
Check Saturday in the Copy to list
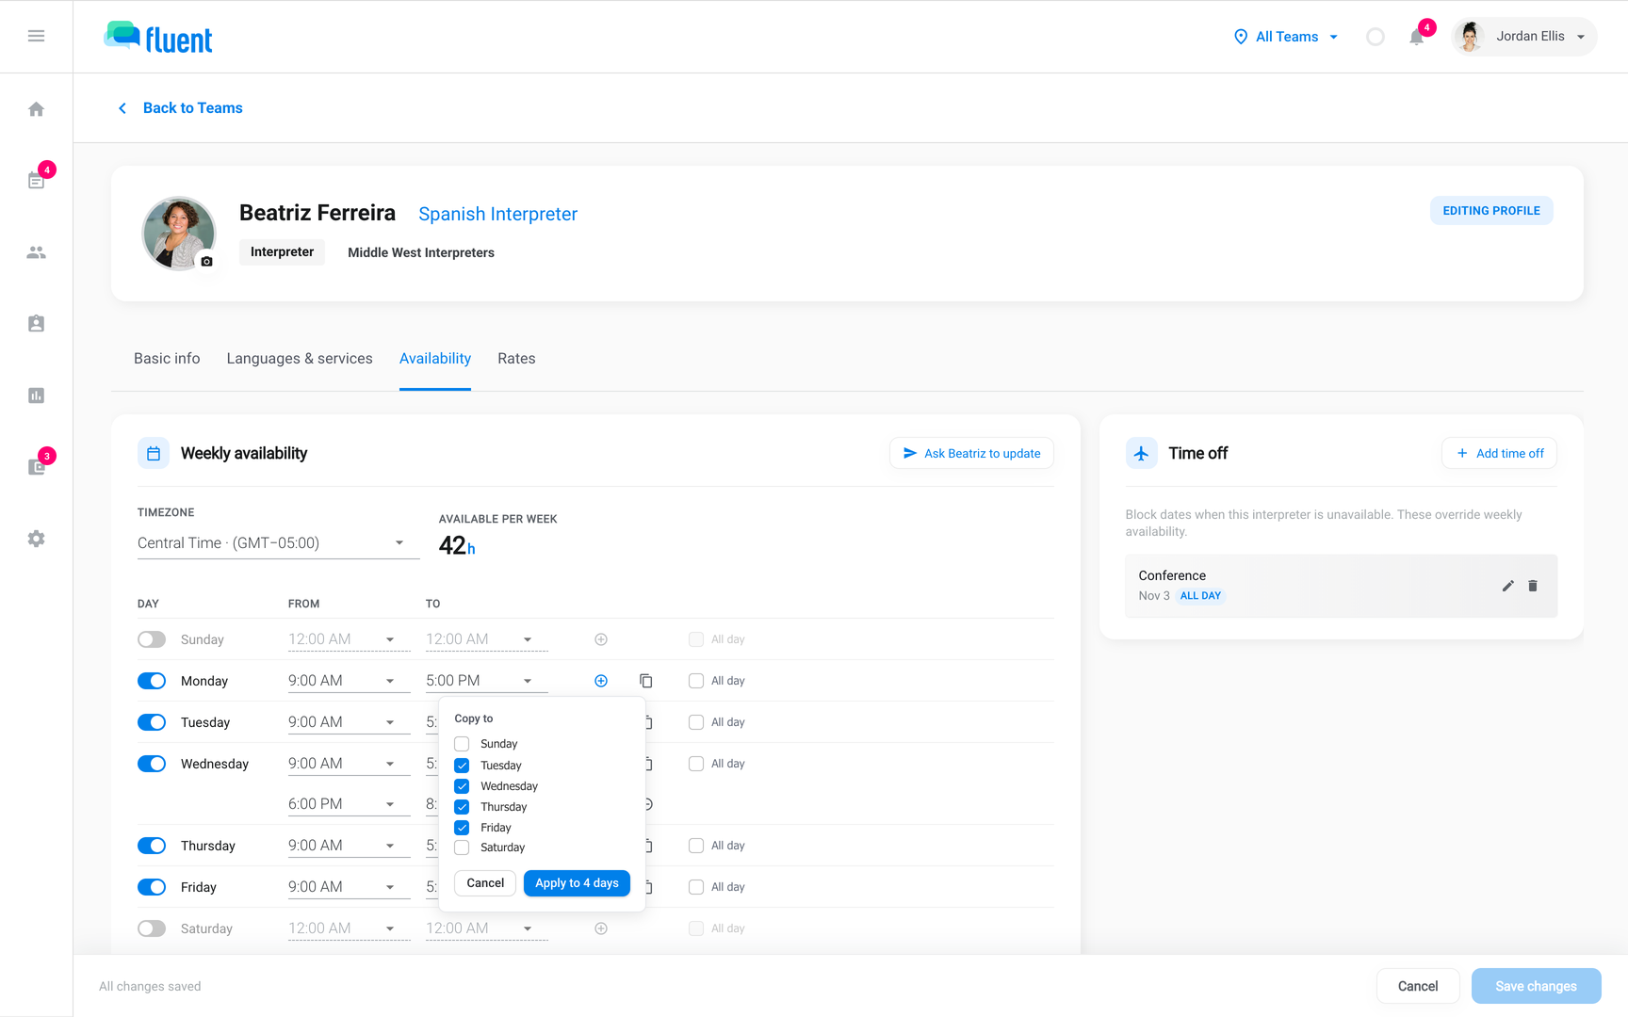[x=462, y=847]
